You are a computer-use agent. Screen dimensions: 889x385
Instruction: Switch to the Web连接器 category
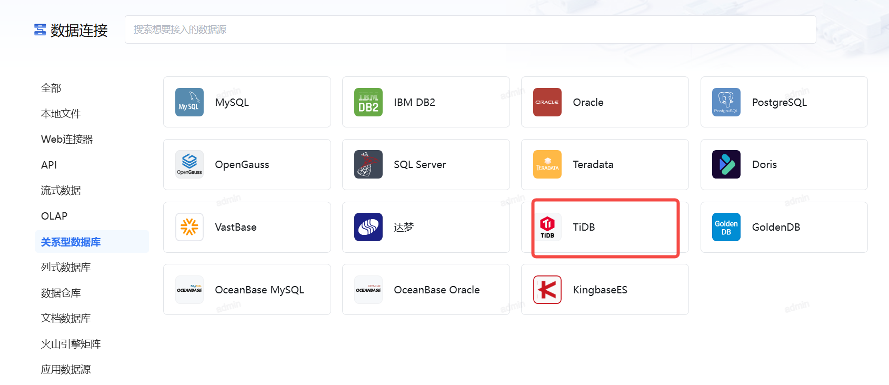(67, 139)
